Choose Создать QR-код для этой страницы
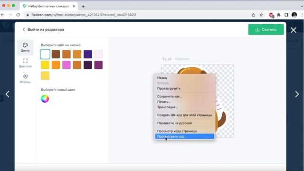Screen dimensions: 304x171 185,115
